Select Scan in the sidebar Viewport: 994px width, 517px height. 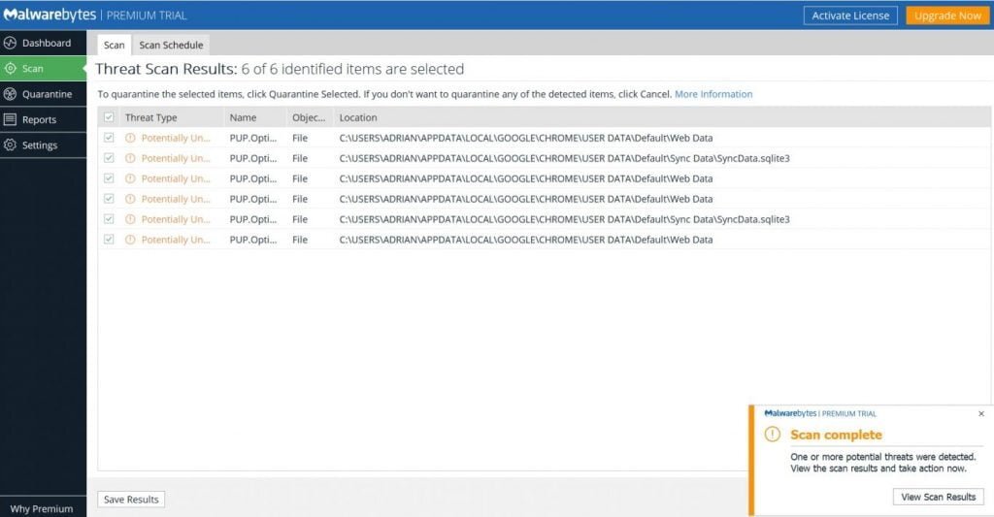[x=43, y=69]
